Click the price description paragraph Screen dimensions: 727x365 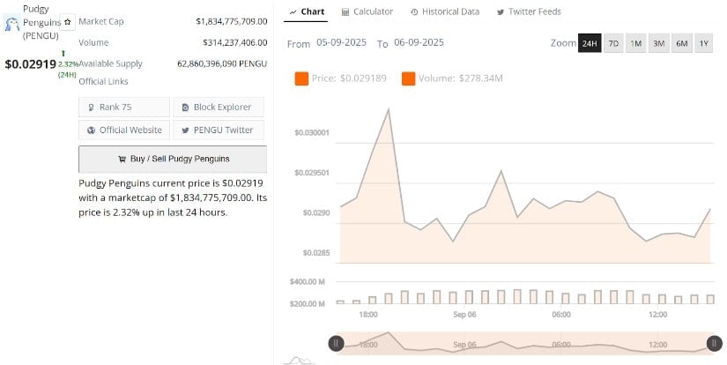[173, 198]
